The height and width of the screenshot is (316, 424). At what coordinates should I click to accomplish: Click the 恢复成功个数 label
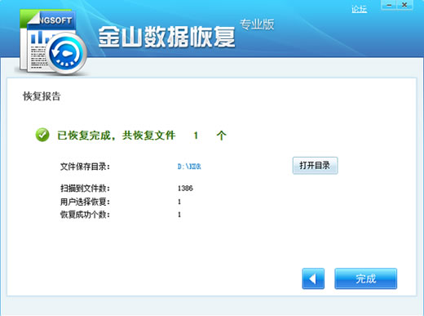pyautogui.click(x=85, y=215)
